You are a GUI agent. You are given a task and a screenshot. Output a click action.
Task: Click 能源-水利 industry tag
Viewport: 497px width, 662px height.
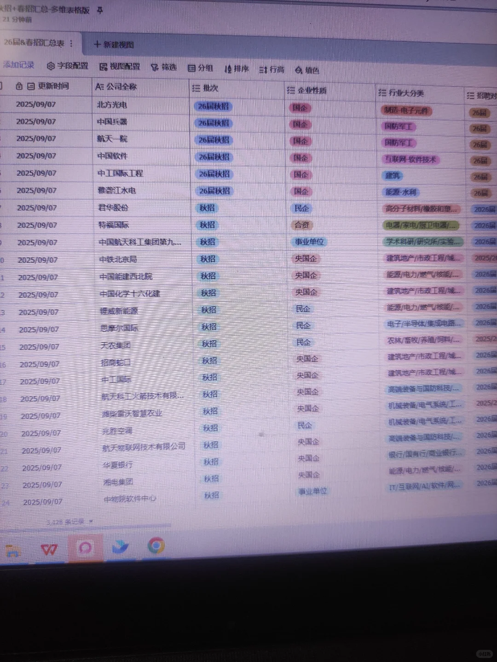click(x=401, y=192)
